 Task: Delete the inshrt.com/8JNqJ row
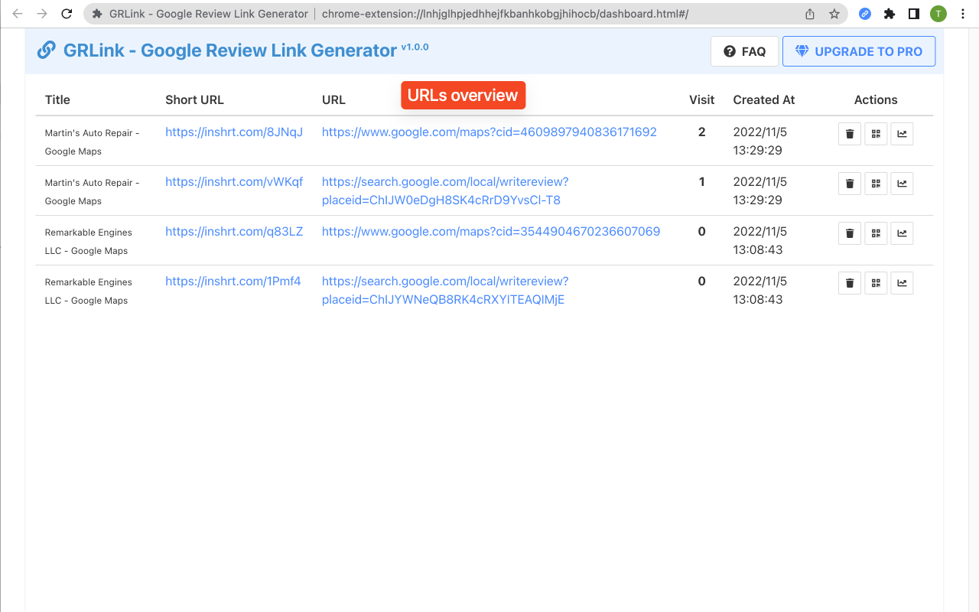pyautogui.click(x=850, y=134)
